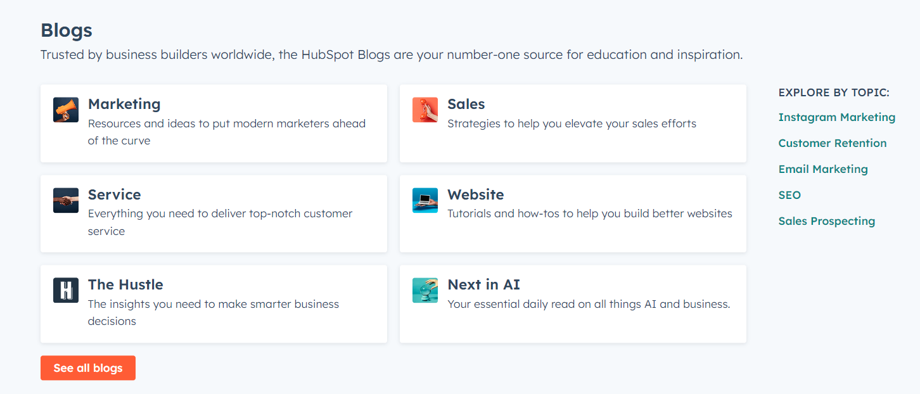
Task: Click the Website laptop icon
Action: tap(425, 200)
